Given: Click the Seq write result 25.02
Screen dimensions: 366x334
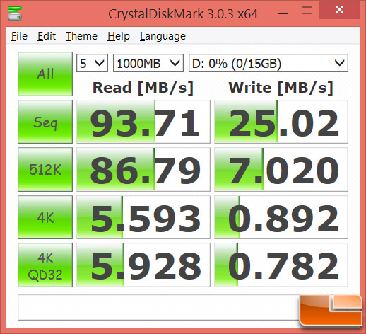Looking at the screenshot, I should 281,122.
